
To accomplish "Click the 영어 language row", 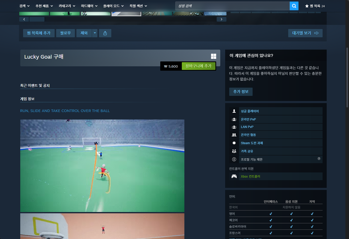I will click(276, 214).
